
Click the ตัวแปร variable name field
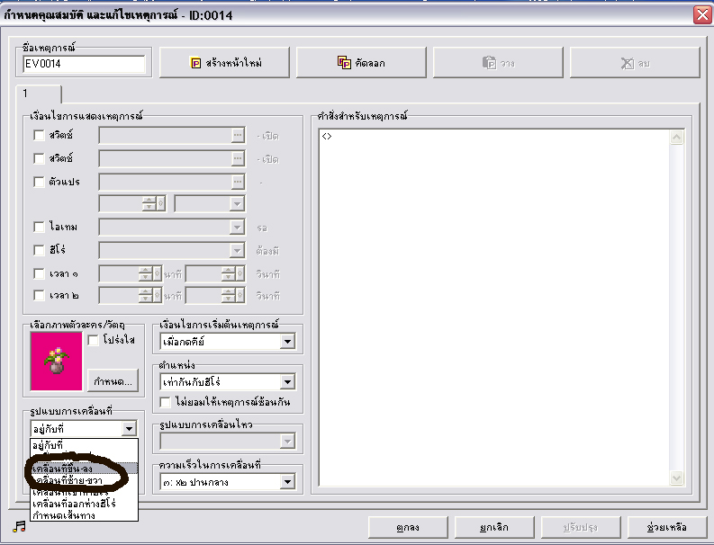(165, 182)
